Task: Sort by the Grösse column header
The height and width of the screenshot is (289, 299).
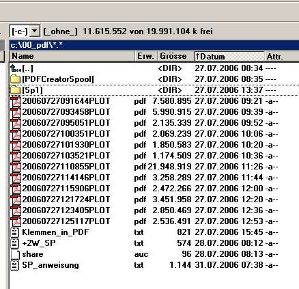Action: [x=176, y=56]
